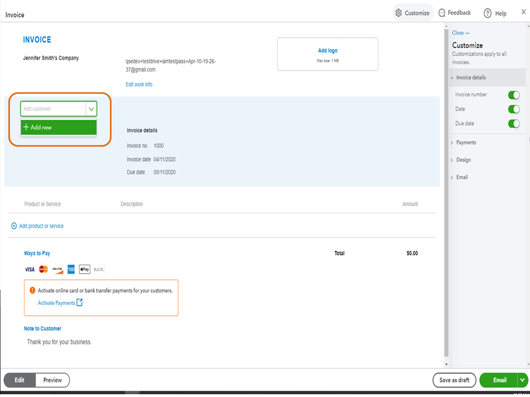Image resolution: width=530 pixels, height=397 pixels.
Task: Collapse the Invoice details section
Action: pyautogui.click(x=487, y=77)
